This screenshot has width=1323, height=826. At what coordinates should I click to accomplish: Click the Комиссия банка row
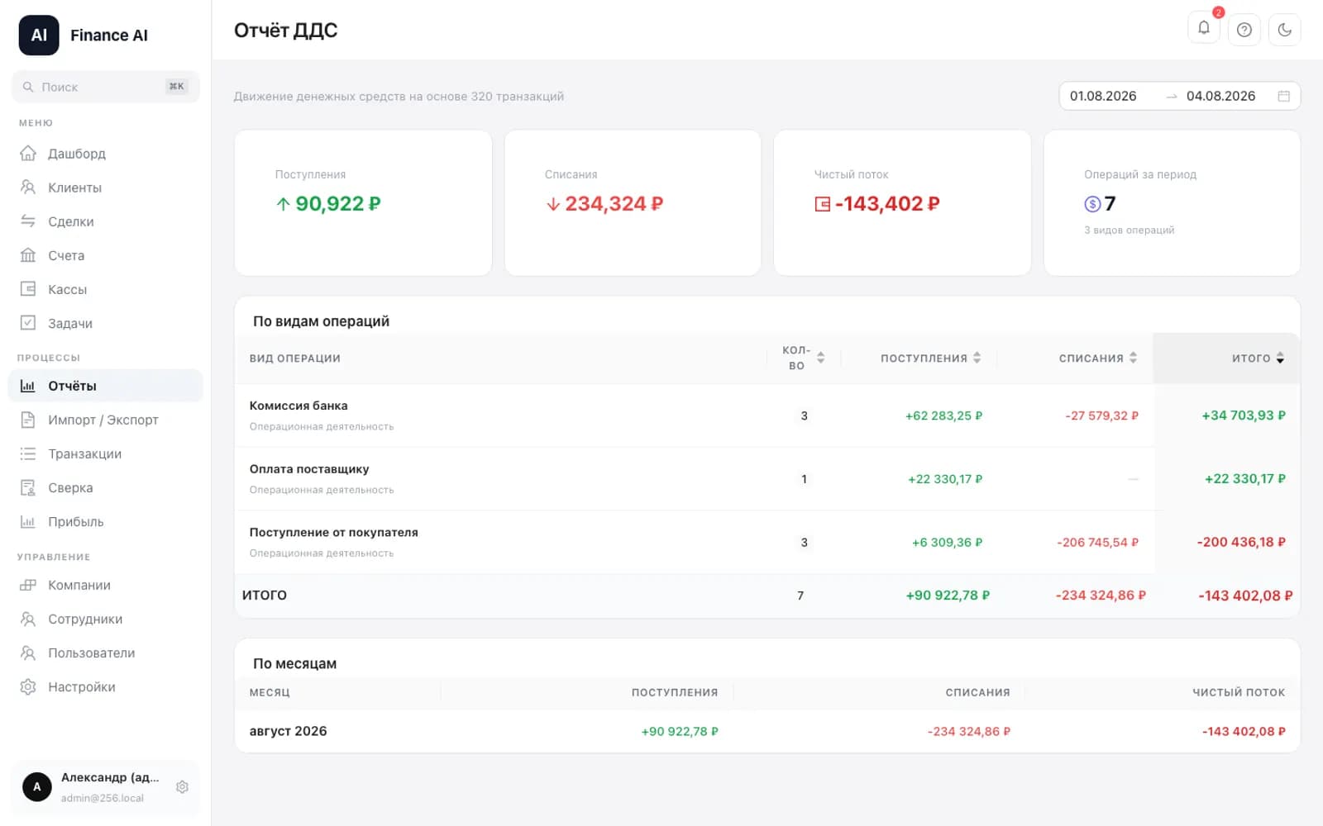pyautogui.click(x=767, y=415)
